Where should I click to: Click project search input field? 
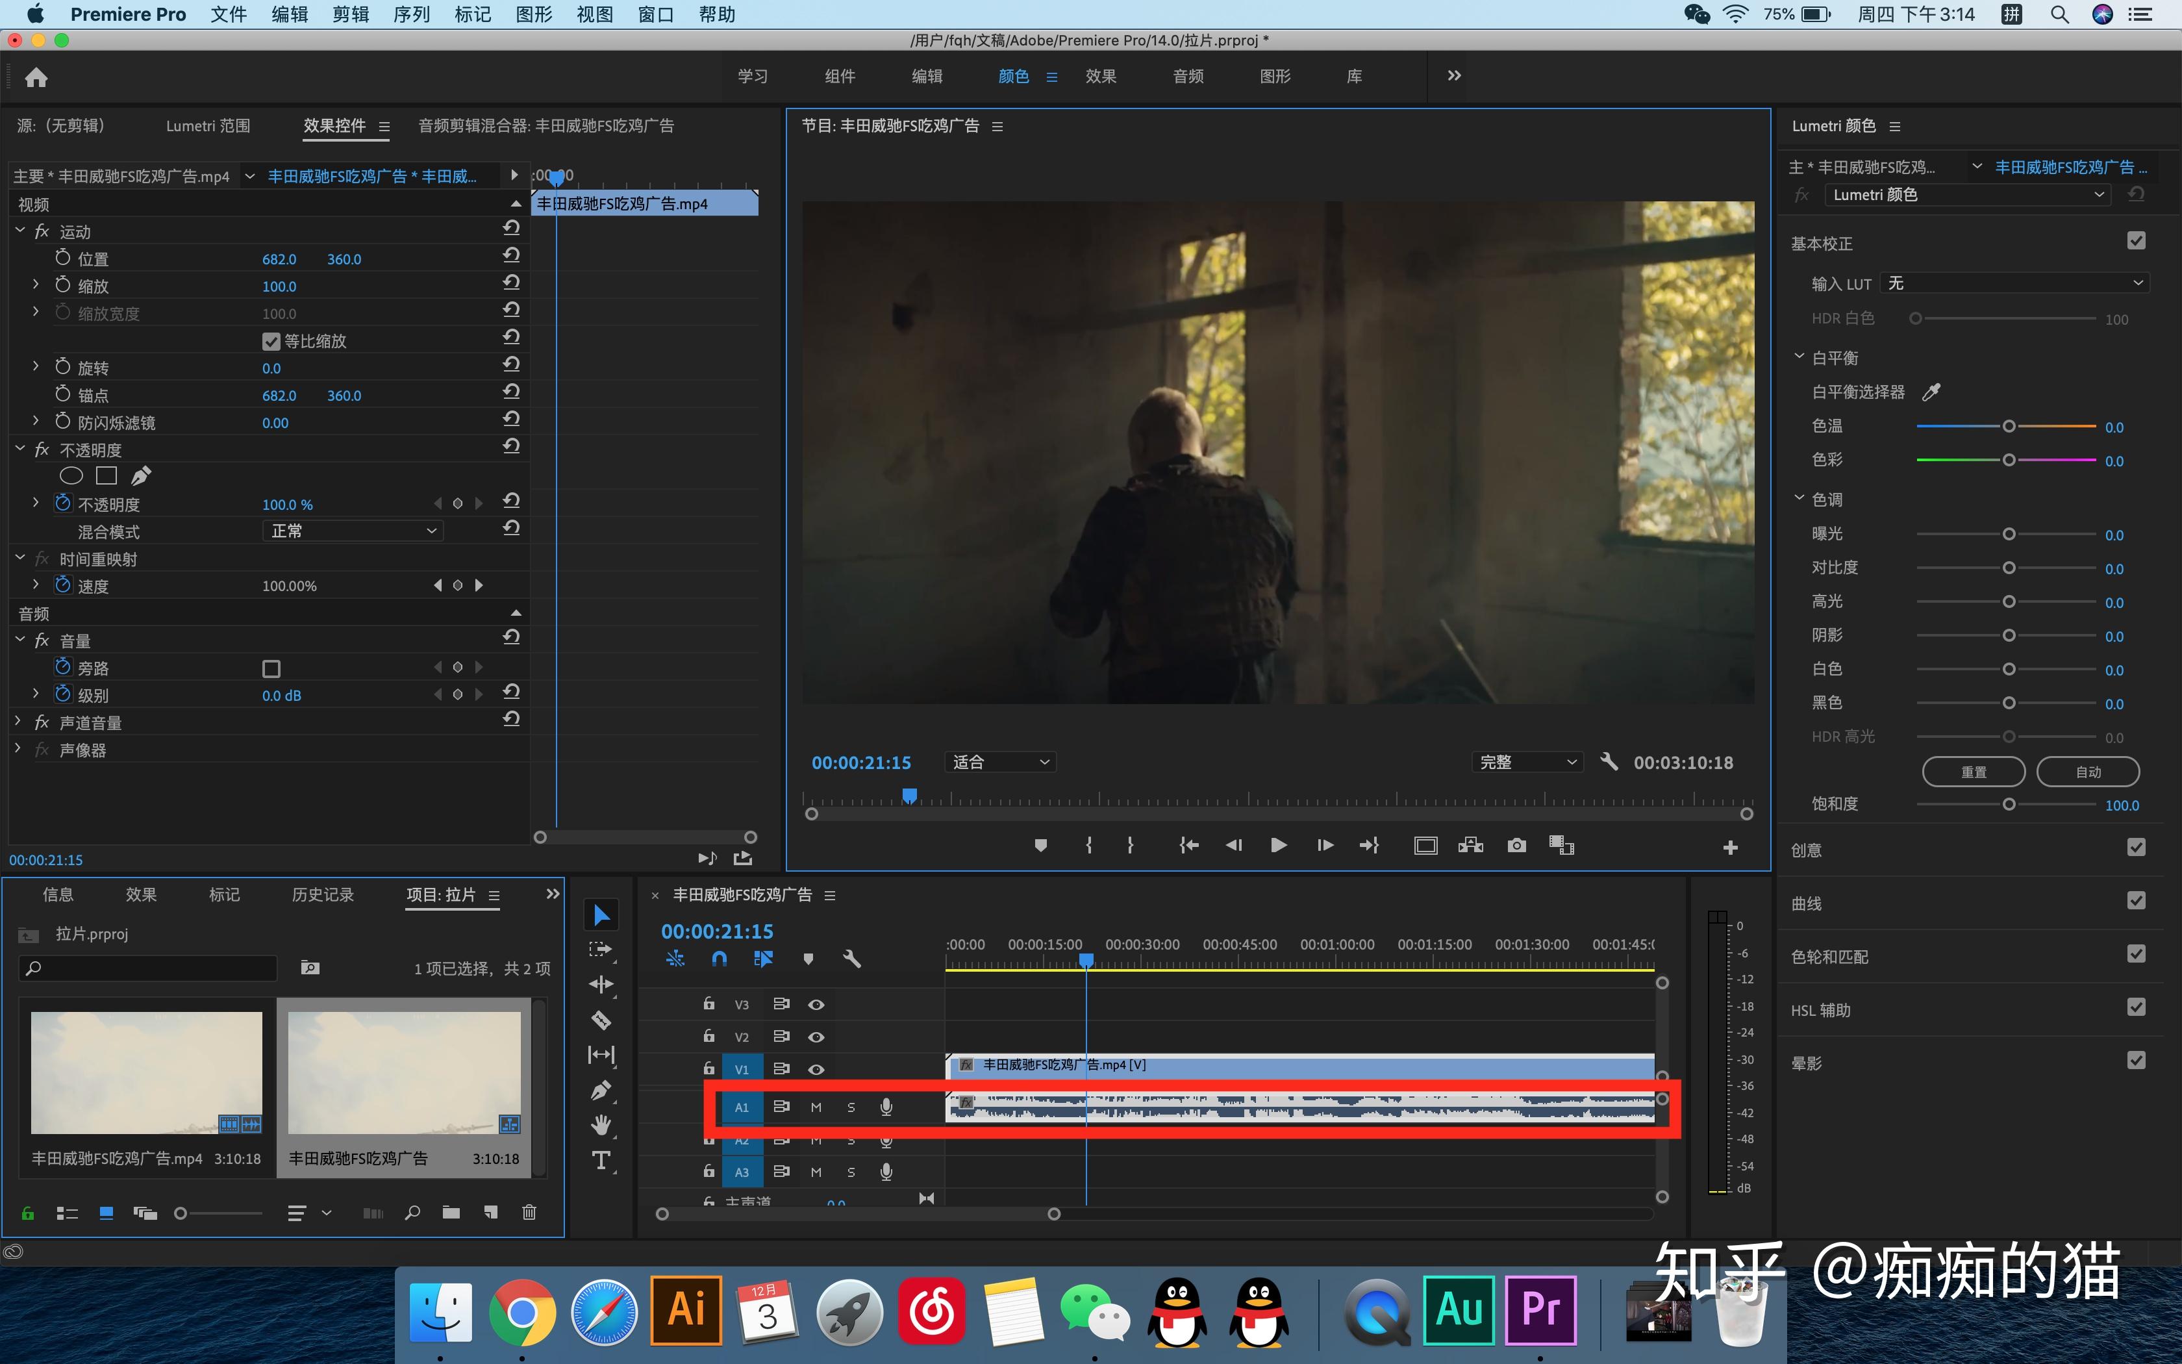coord(148,968)
